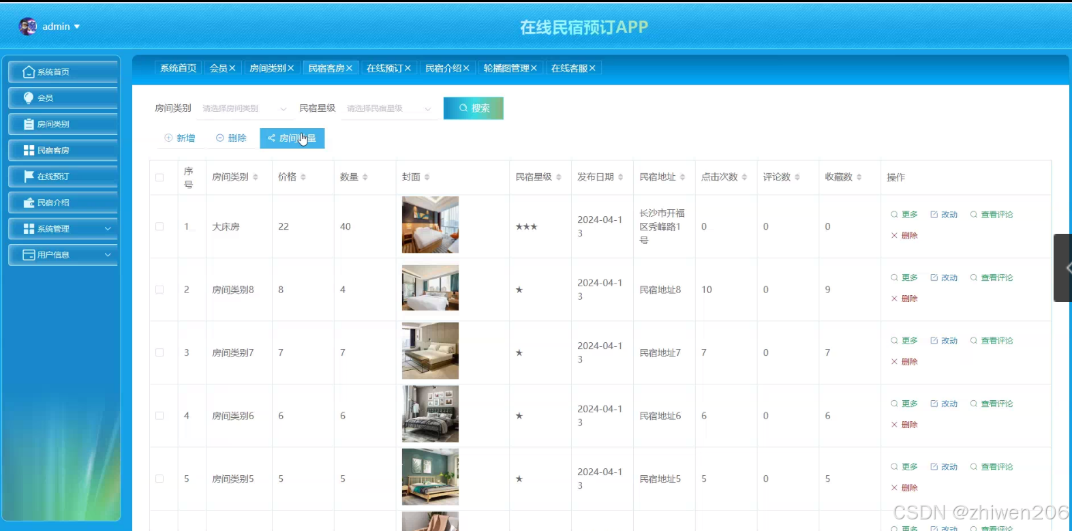The width and height of the screenshot is (1072, 531).
Task: Close the 房间类别 tab
Action: click(x=290, y=68)
